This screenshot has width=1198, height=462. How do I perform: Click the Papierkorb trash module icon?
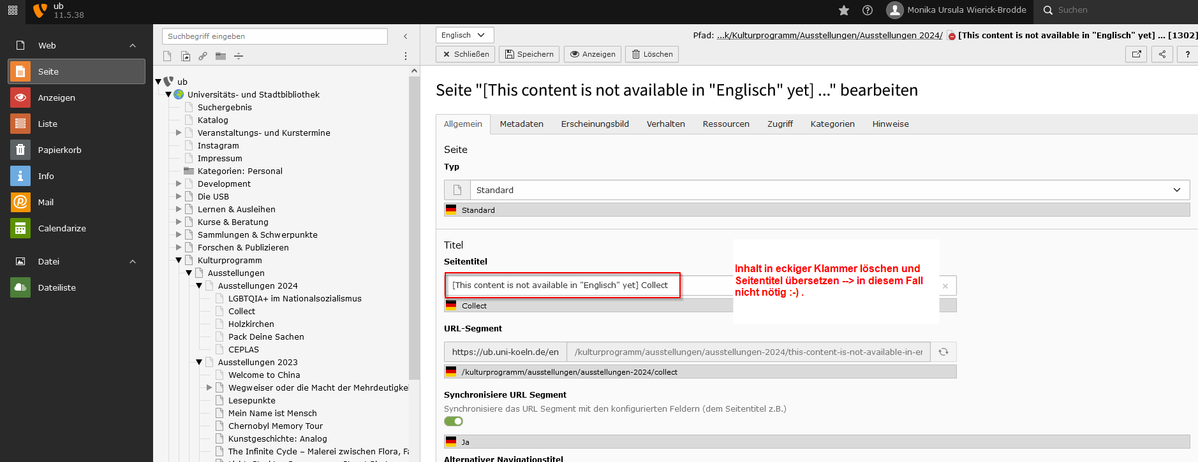click(20, 150)
